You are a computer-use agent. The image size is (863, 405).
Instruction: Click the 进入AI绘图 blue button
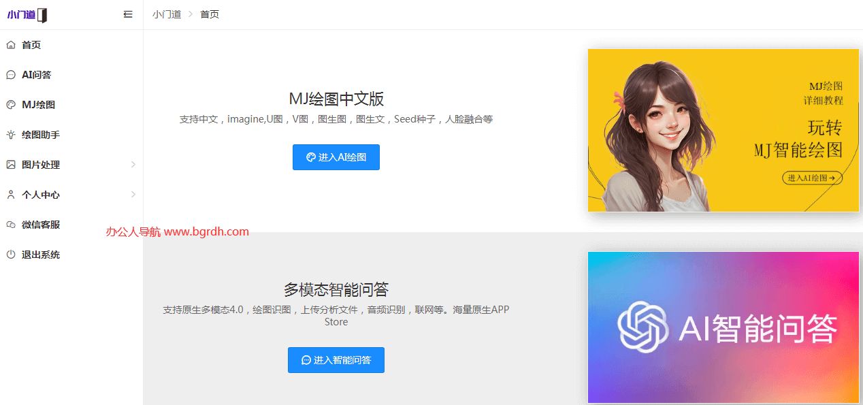pos(336,157)
